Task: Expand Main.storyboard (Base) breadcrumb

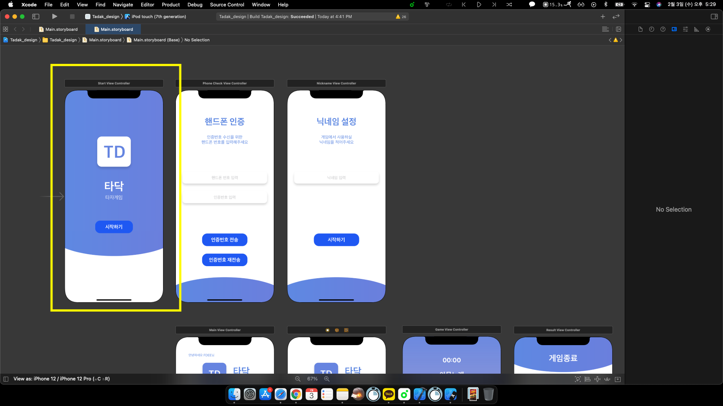Action: [x=156, y=40]
